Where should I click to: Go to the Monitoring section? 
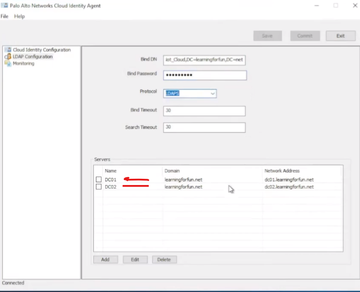coord(23,63)
